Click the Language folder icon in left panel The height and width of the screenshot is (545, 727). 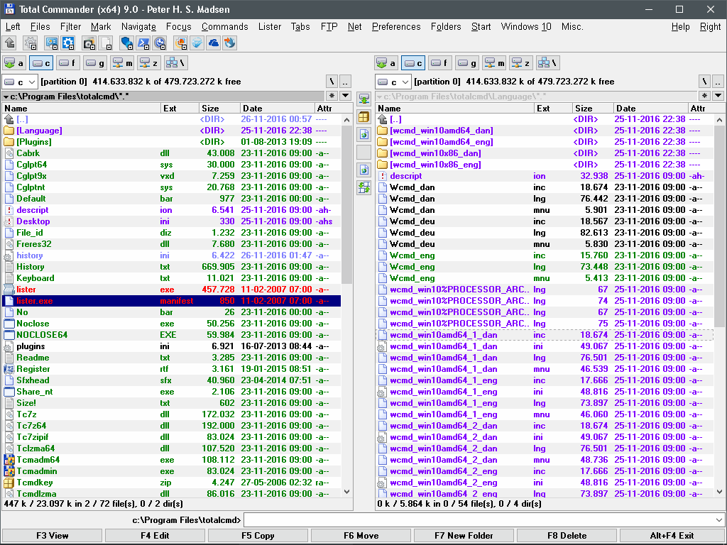[9, 131]
